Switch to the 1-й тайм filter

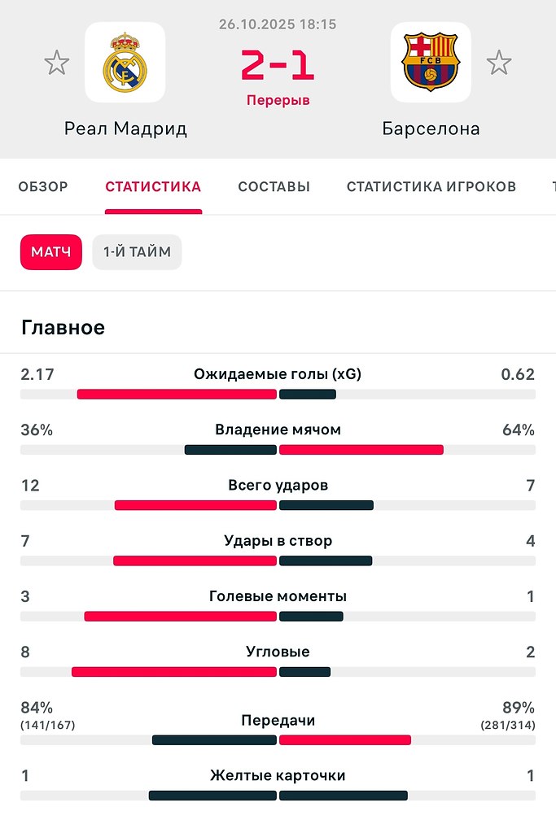137,252
